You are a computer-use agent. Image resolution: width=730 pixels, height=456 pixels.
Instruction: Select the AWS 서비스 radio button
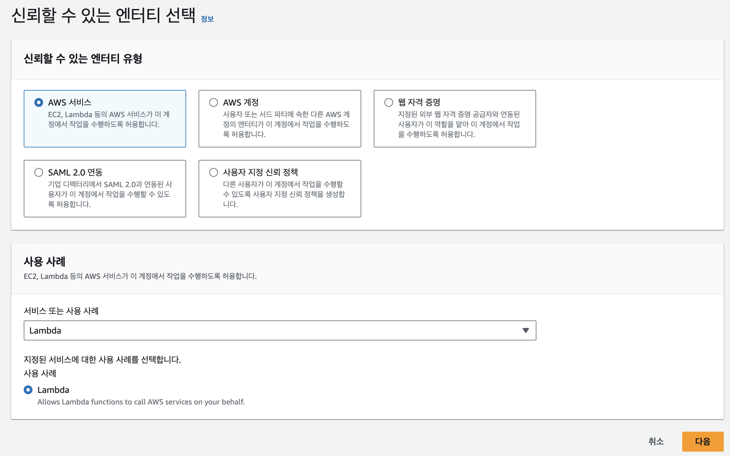coord(39,102)
